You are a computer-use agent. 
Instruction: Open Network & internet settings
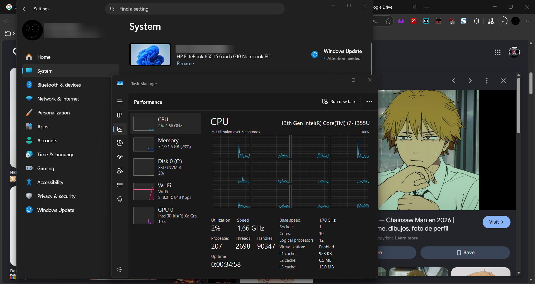point(70,99)
